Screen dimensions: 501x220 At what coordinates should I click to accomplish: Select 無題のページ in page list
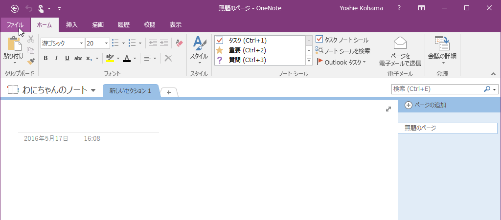(448, 128)
